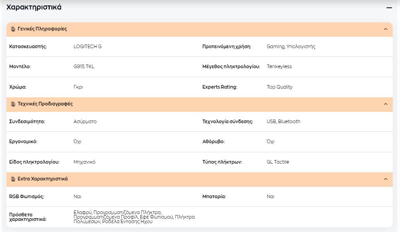Select the RGB Φωτισμός value Ναι

pos(77,196)
